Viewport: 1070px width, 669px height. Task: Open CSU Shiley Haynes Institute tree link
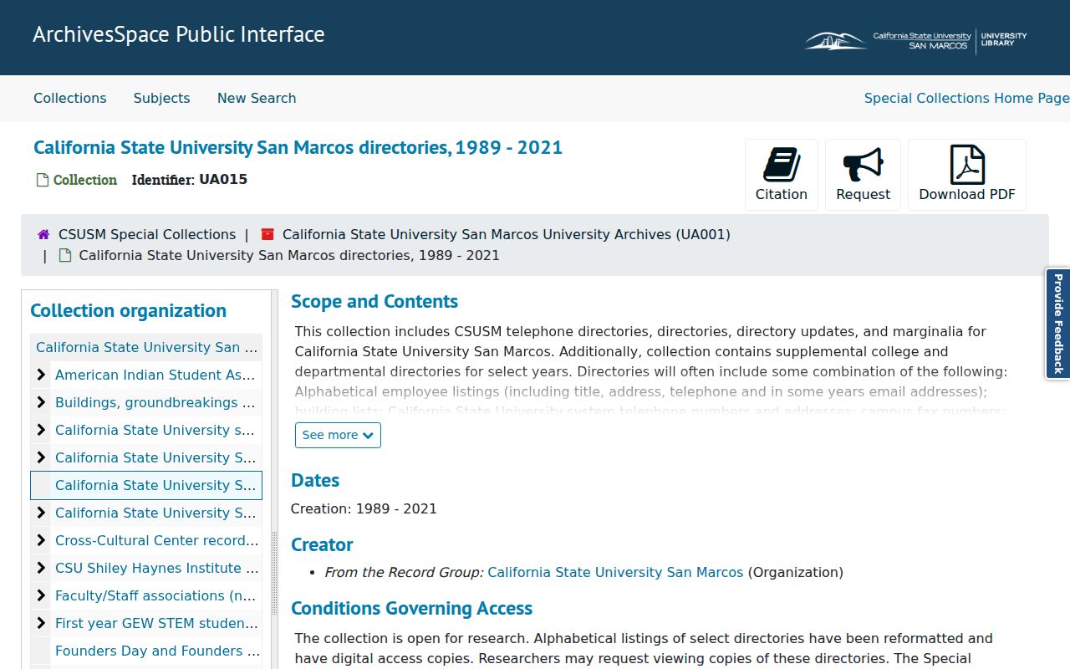coord(157,569)
